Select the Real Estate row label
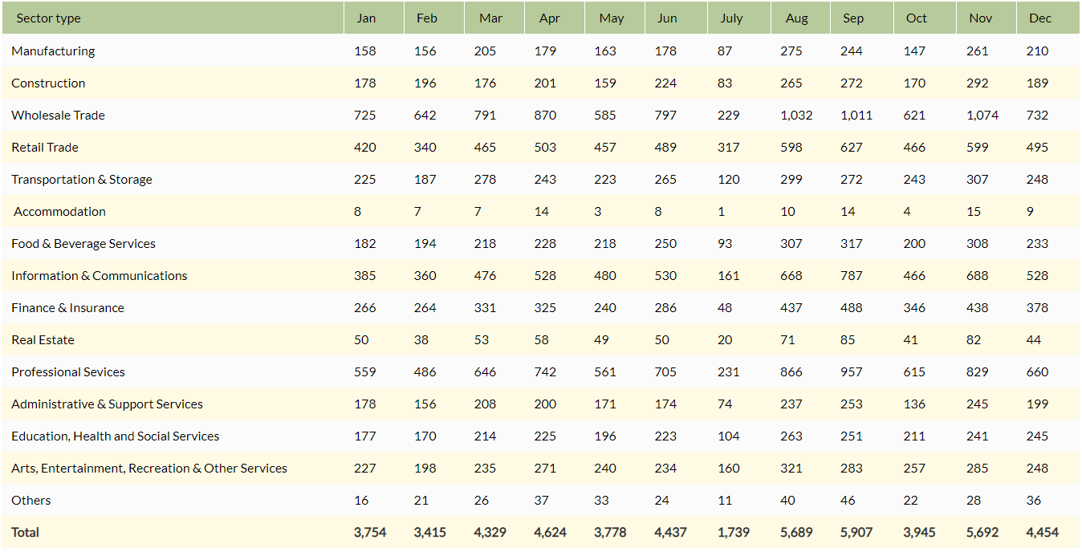 [43, 339]
